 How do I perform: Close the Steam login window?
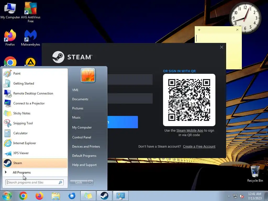(x=221, y=47)
